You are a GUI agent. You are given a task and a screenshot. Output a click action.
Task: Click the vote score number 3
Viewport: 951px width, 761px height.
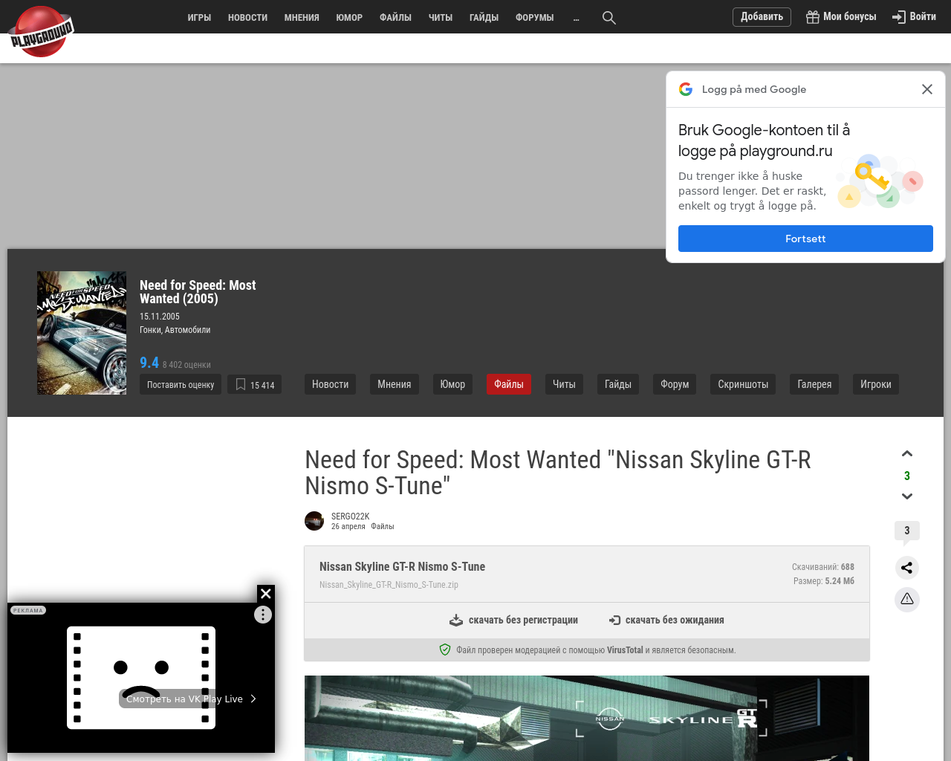pyautogui.click(x=907, y=476)
